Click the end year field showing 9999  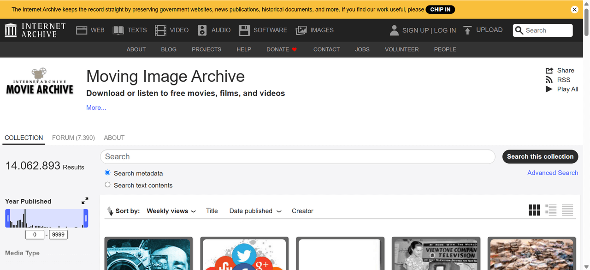click(x=58, y=234)
